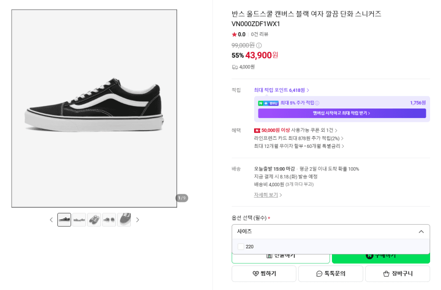Click the chat bubble icon on 톡톡문의
This screenshot has width=441, height=290.
319,273
